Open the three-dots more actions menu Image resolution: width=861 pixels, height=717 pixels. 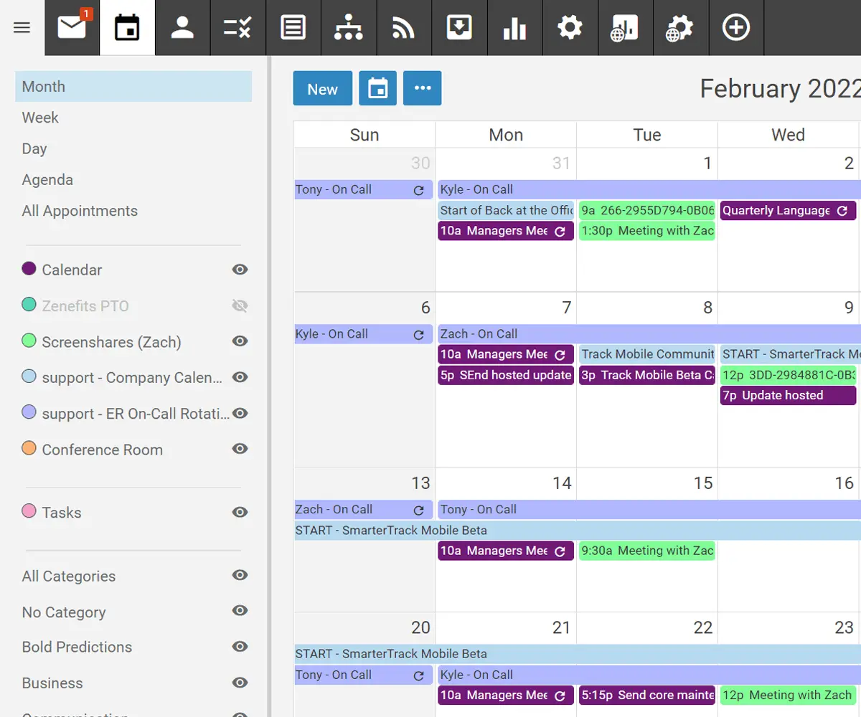pos(422,88)
